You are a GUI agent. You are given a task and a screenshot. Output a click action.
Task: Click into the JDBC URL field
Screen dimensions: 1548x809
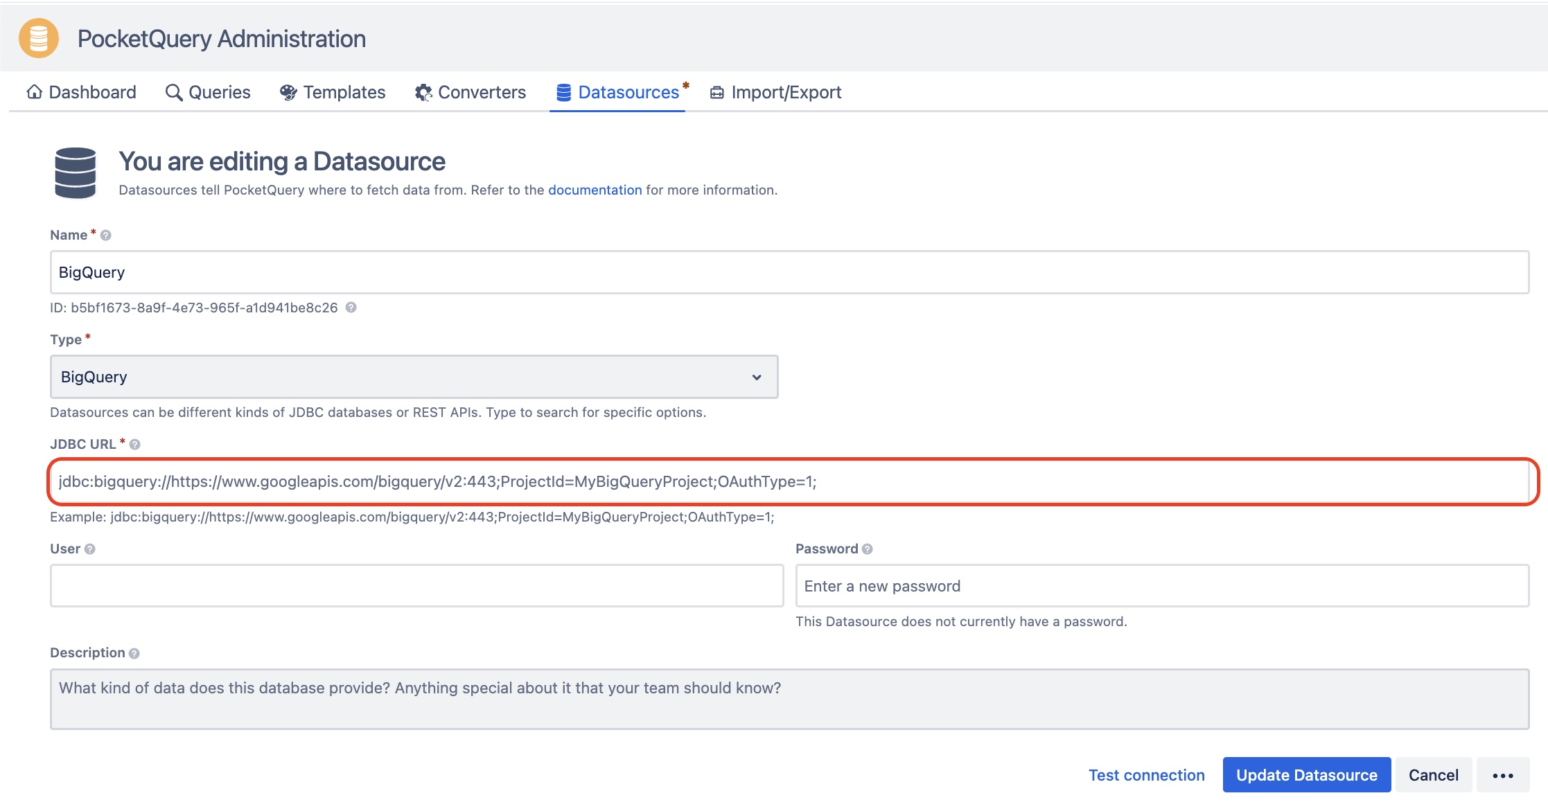[x=790, y=481]
